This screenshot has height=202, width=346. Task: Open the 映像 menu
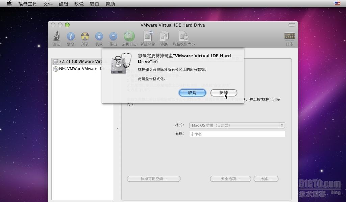pyautogui.click(x=79, y=4)
